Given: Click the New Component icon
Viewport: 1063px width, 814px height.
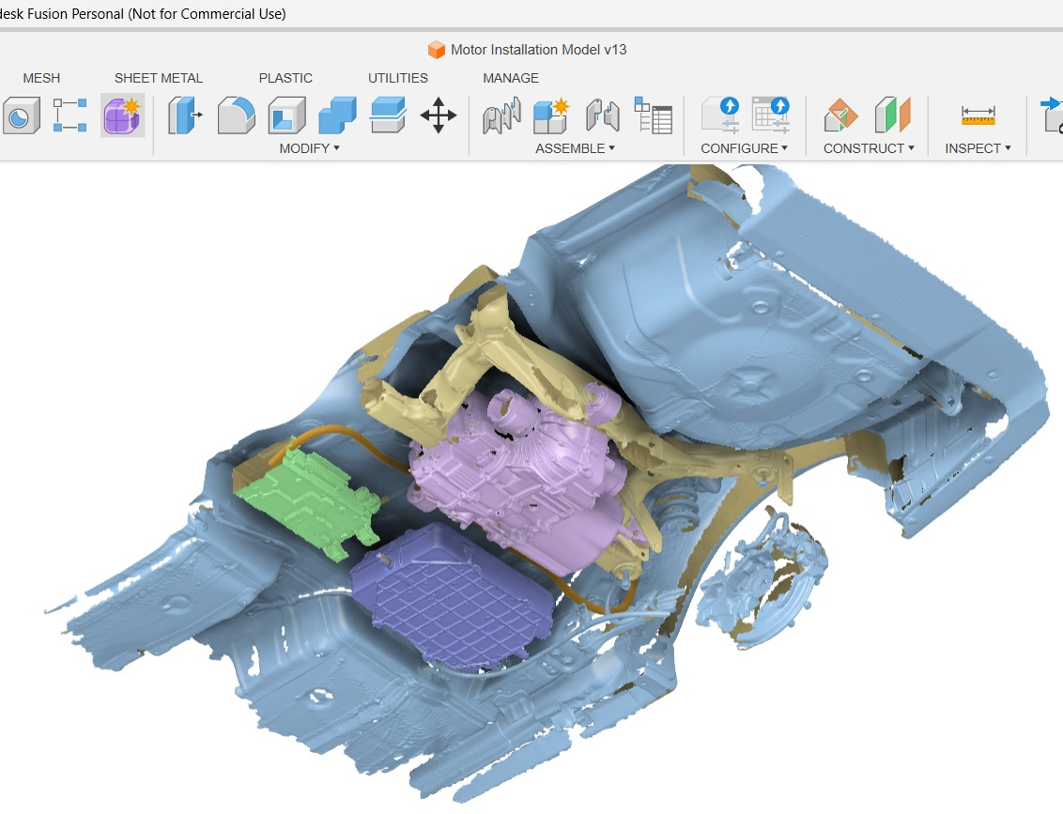Looking at the screenshot, I should 551,116.
